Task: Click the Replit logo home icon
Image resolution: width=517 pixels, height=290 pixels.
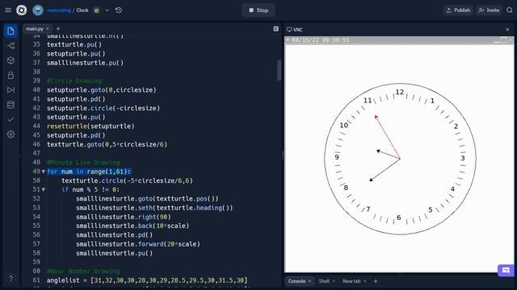Action: coord(22,10)
